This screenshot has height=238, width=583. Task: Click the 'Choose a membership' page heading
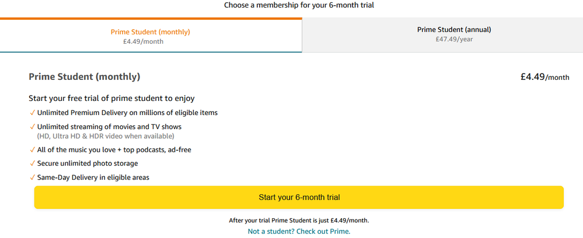pos(299,5)
